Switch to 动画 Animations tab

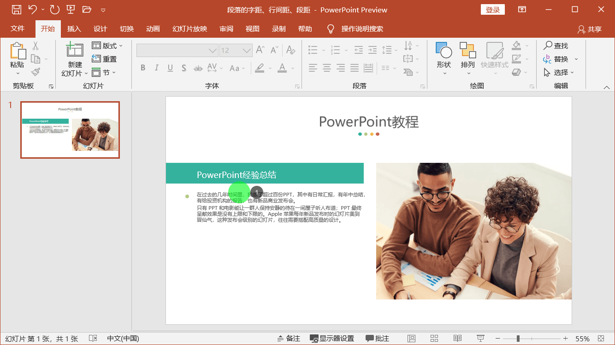click(x=153, y=29)
